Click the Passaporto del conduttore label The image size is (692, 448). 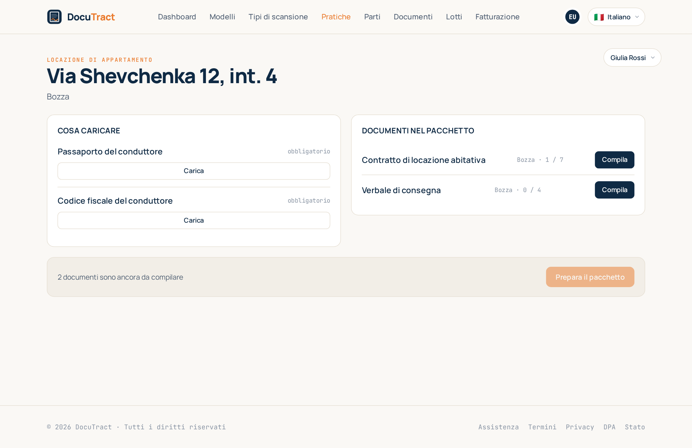click(110, 151)
